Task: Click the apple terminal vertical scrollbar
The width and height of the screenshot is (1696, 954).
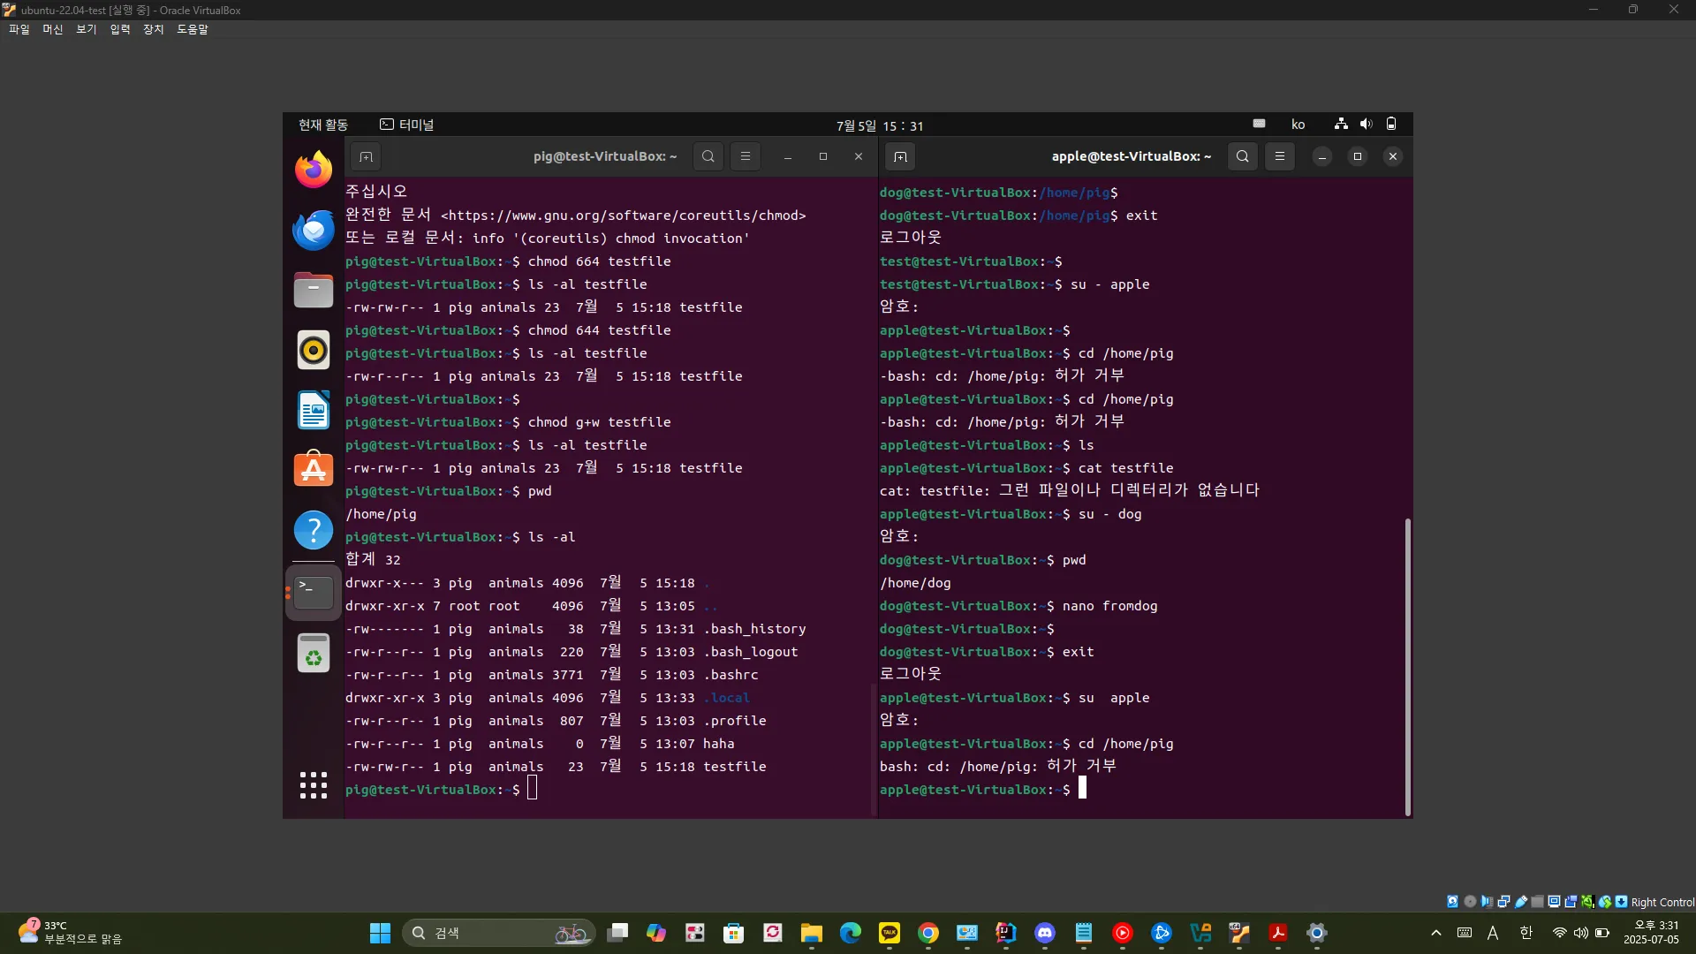Action: click(x=1407, y=667)
